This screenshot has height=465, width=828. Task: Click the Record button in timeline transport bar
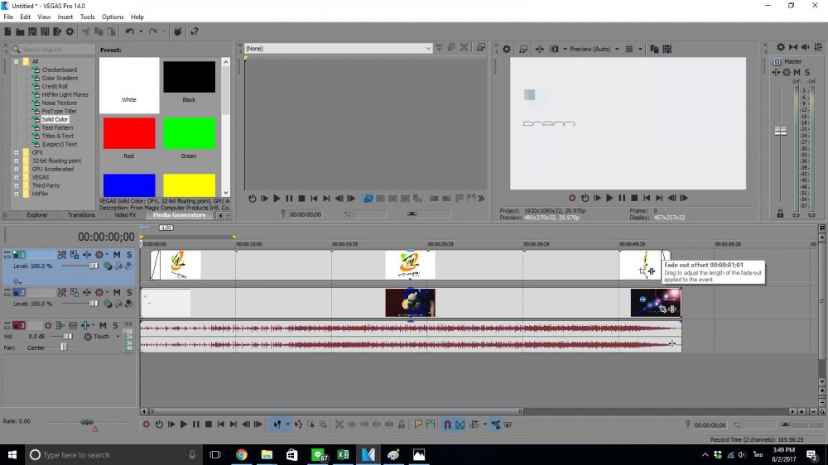coord(147,424)
